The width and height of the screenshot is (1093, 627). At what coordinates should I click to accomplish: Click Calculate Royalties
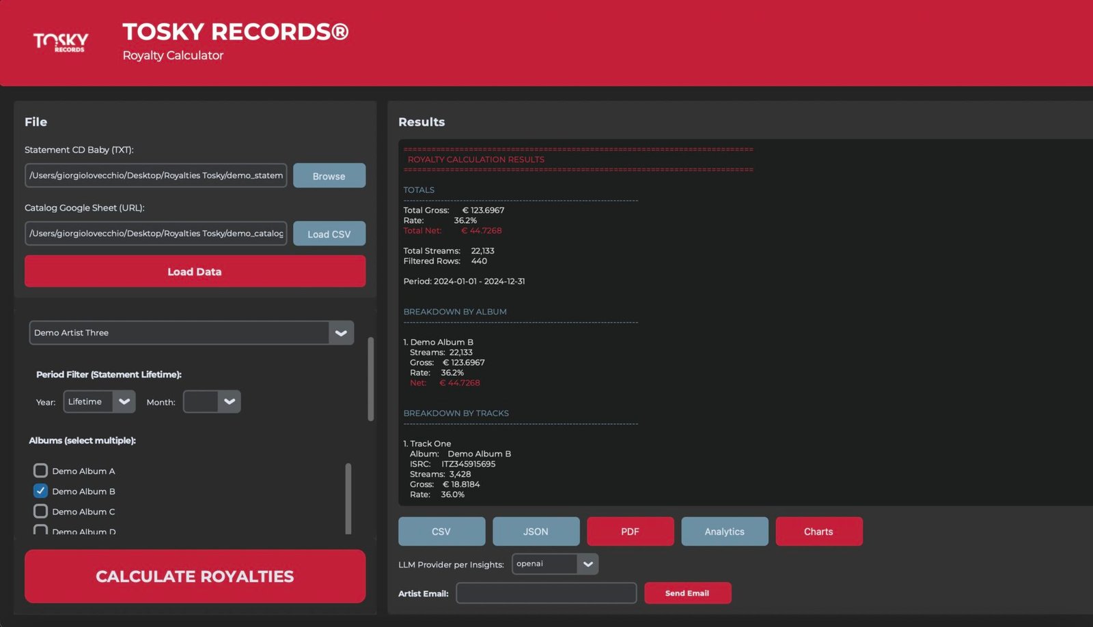[x=195, y=576]
